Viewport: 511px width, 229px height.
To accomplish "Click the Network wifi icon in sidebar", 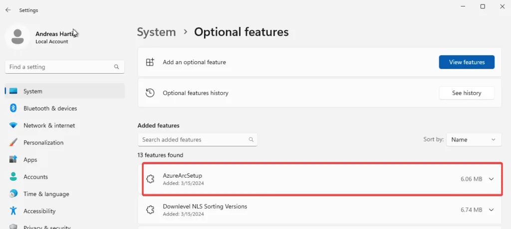I will 13,125.
